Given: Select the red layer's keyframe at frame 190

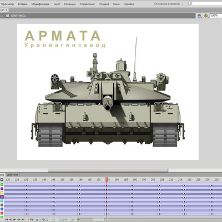Looking at the screenshot, I should [132, 214].
